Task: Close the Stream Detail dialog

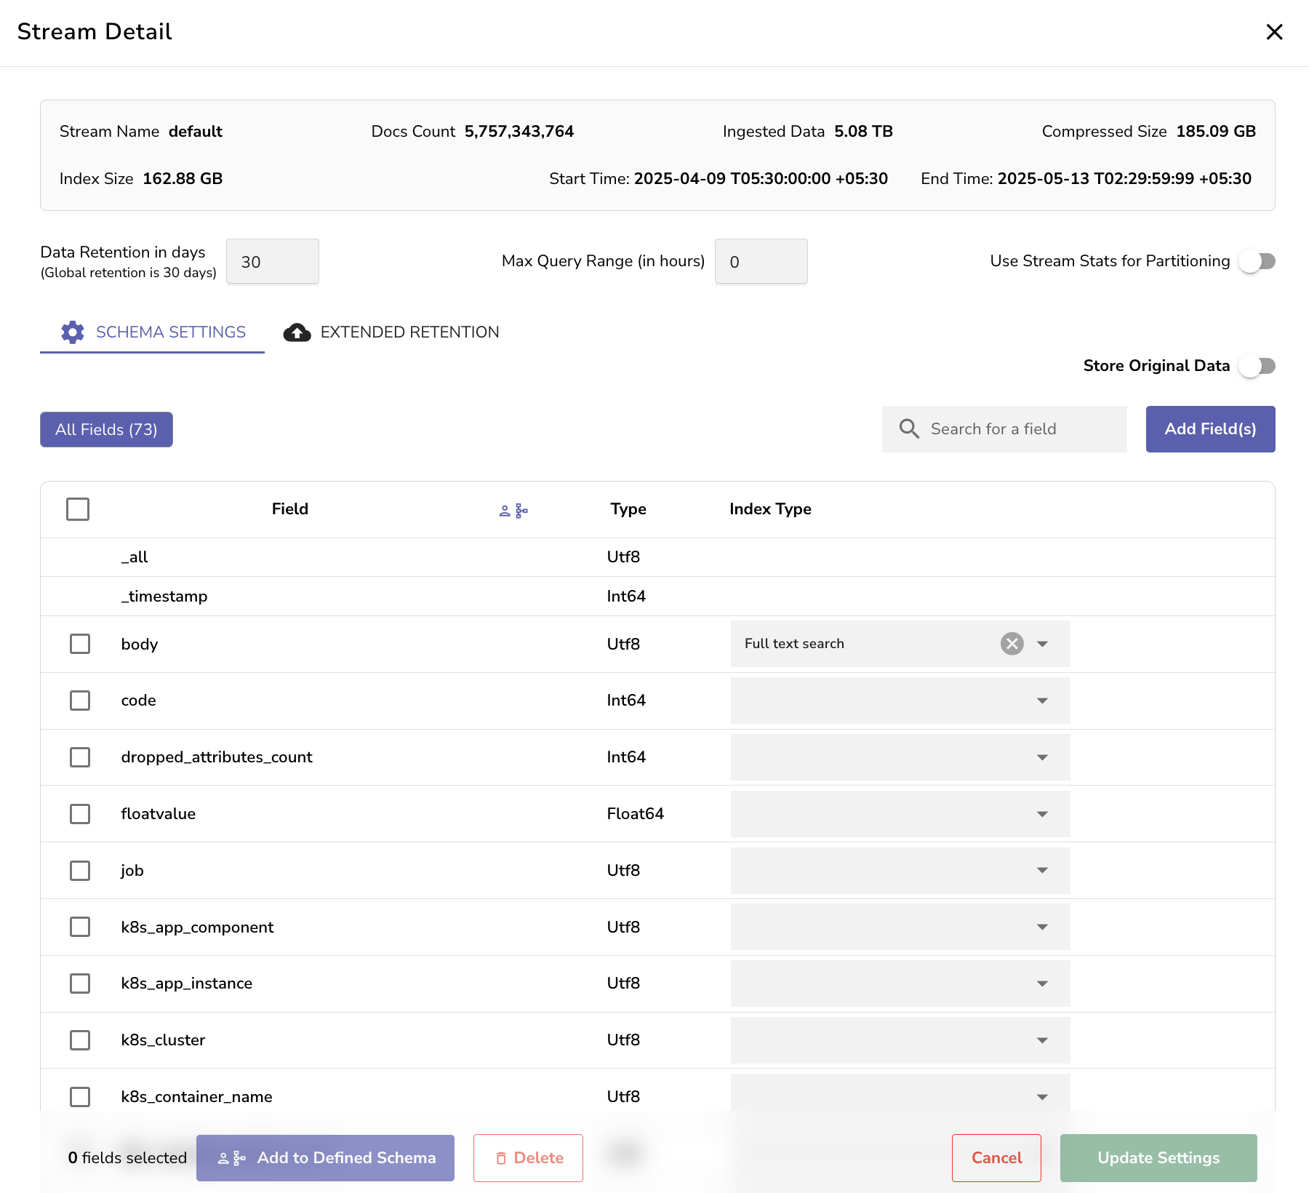Action: click(x=1274, y=32)
